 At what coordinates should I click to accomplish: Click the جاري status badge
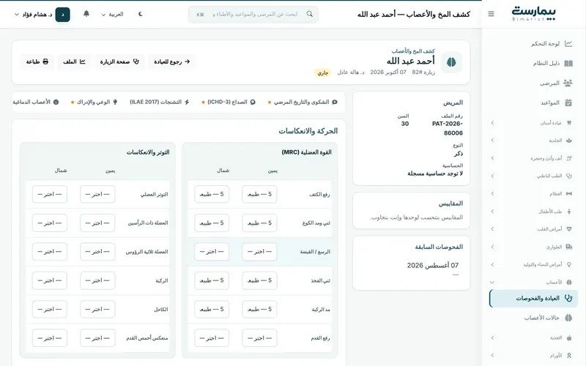tap(322, 72)
